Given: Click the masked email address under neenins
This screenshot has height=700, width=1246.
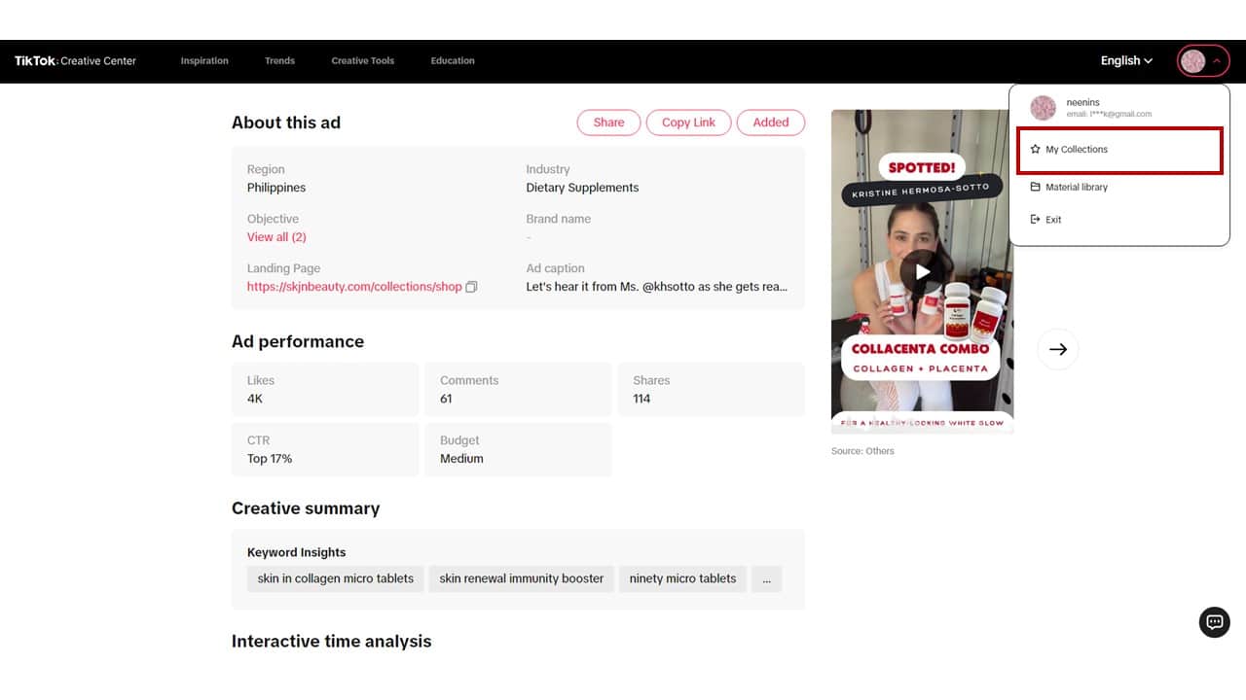Looking at the screenshot, I should pos(1109,114).
